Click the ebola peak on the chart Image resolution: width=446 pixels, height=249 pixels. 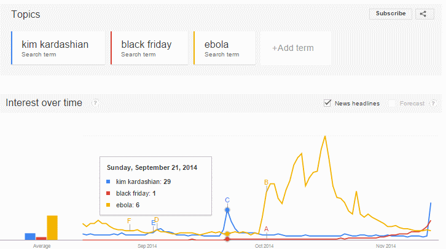[x=325, y=137]
